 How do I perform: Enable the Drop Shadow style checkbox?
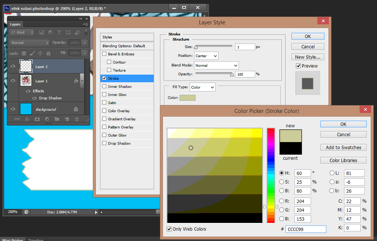(x=104, y=143)
